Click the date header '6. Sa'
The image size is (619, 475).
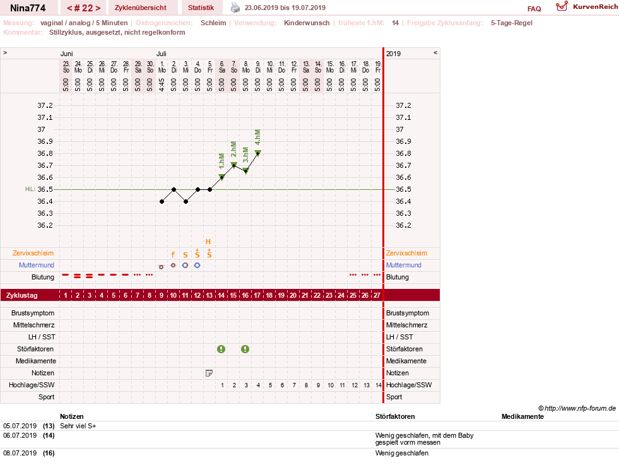tap(222, 67)
